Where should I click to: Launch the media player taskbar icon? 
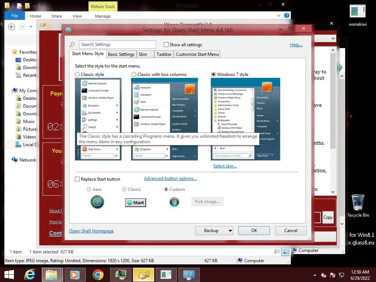75,275
